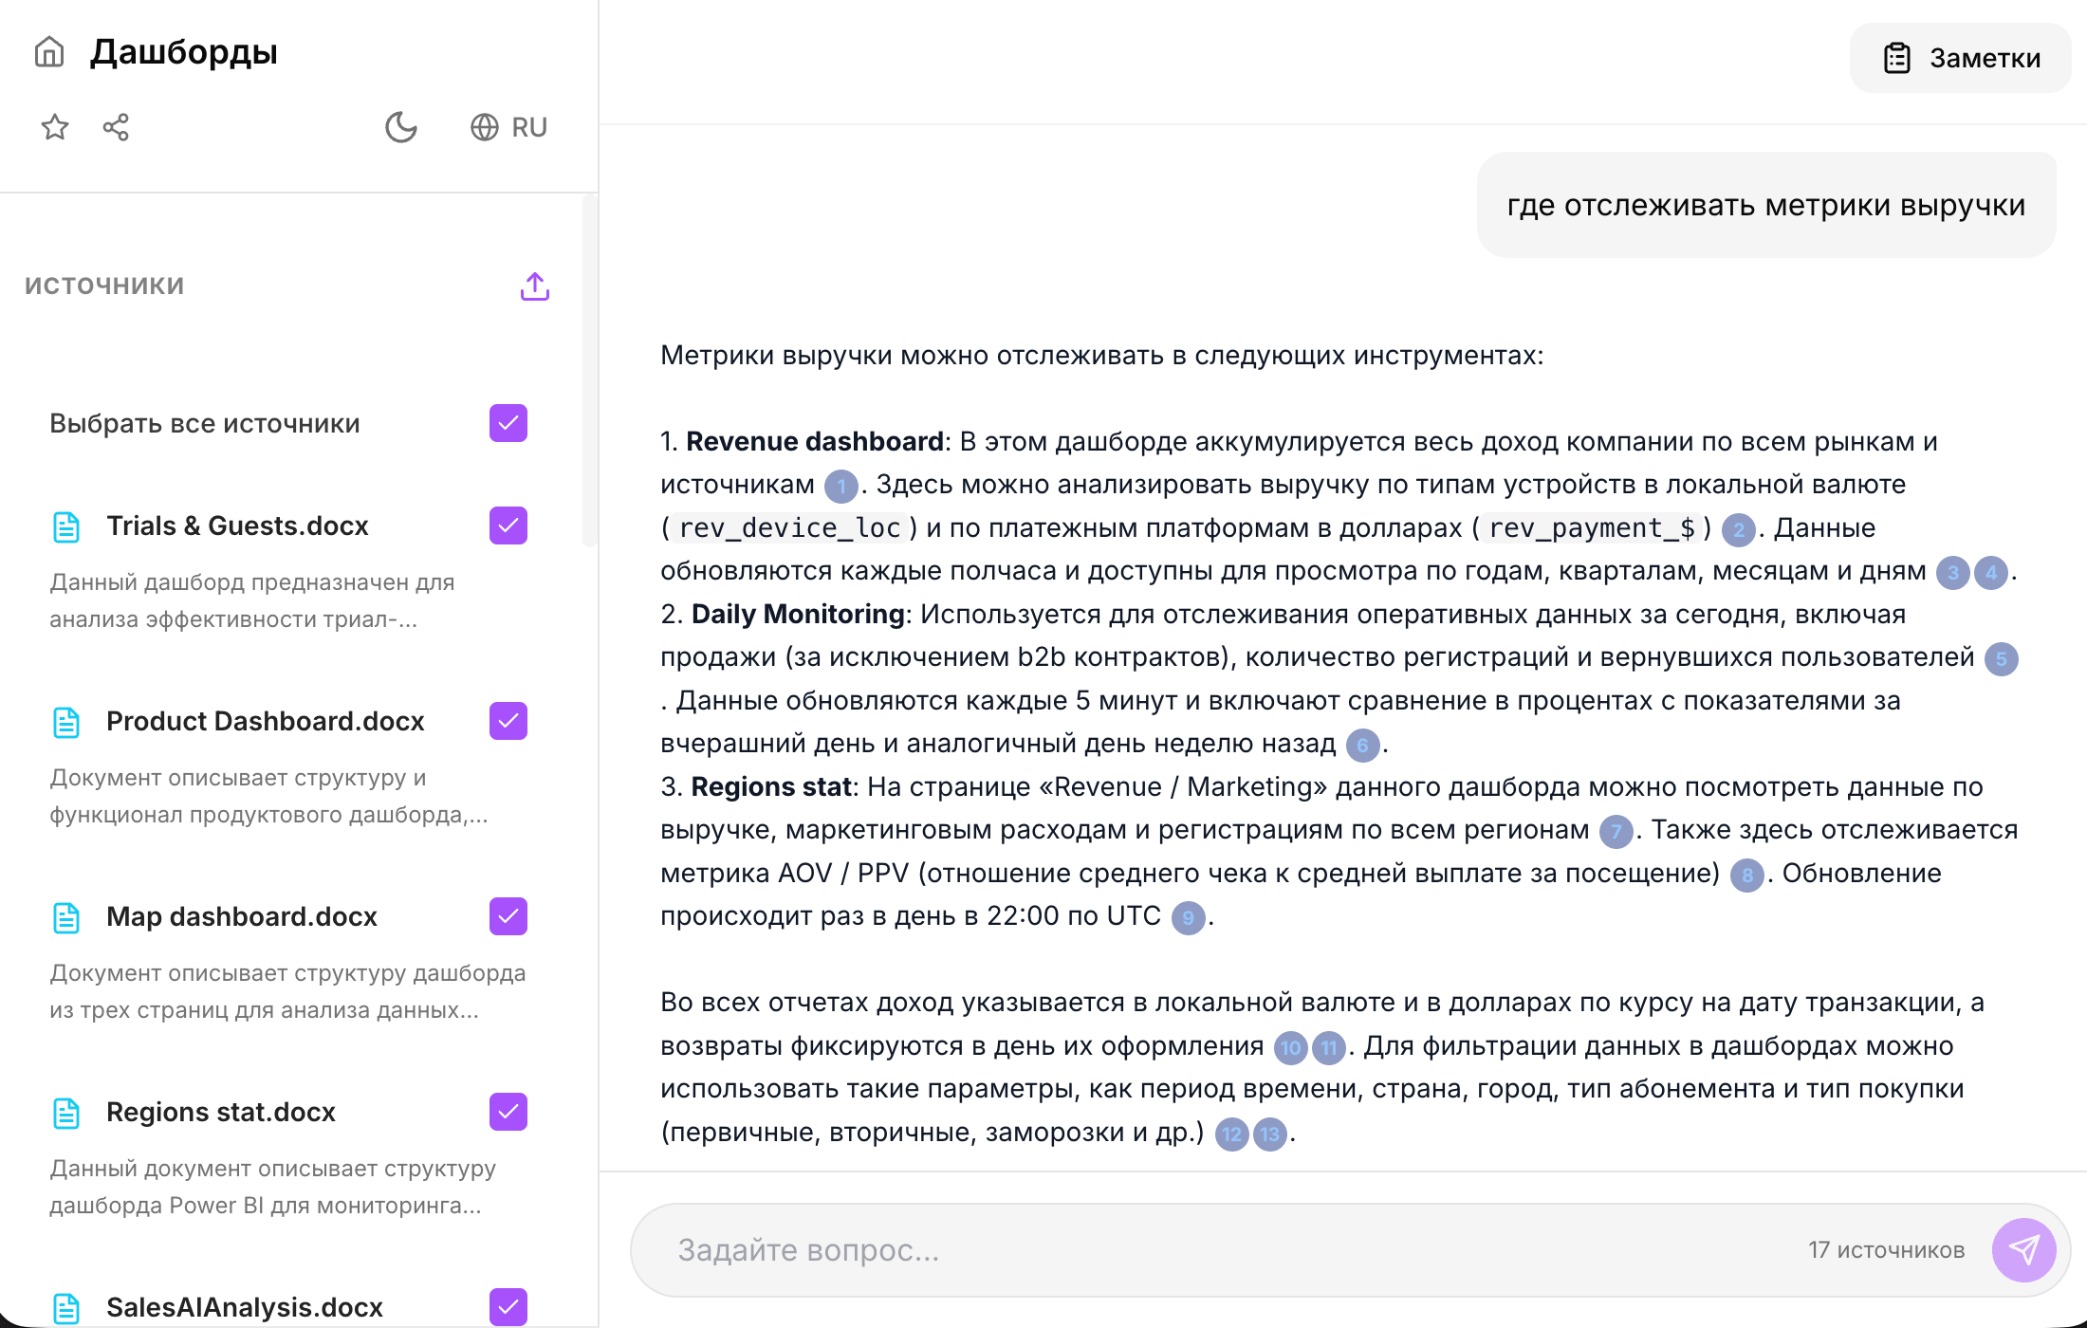Switch to dark mode with moon icon
2087x1328 pixels.
pos(401,127)
